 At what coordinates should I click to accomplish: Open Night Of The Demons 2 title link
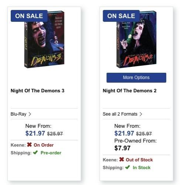tap(130, 91)
